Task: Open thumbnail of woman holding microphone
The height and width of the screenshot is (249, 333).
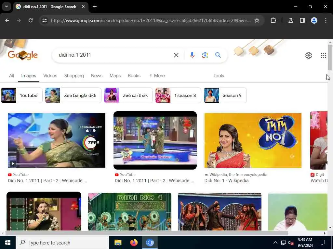Action: [x=44, y=211]
